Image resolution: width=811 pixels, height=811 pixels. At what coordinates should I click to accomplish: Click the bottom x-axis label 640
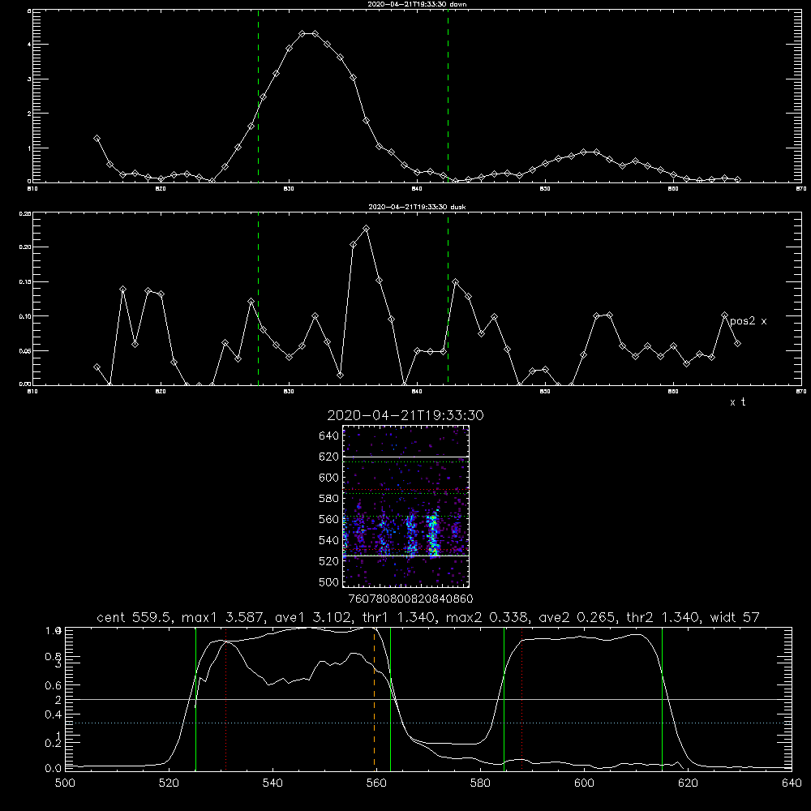(x=792, y=783)
